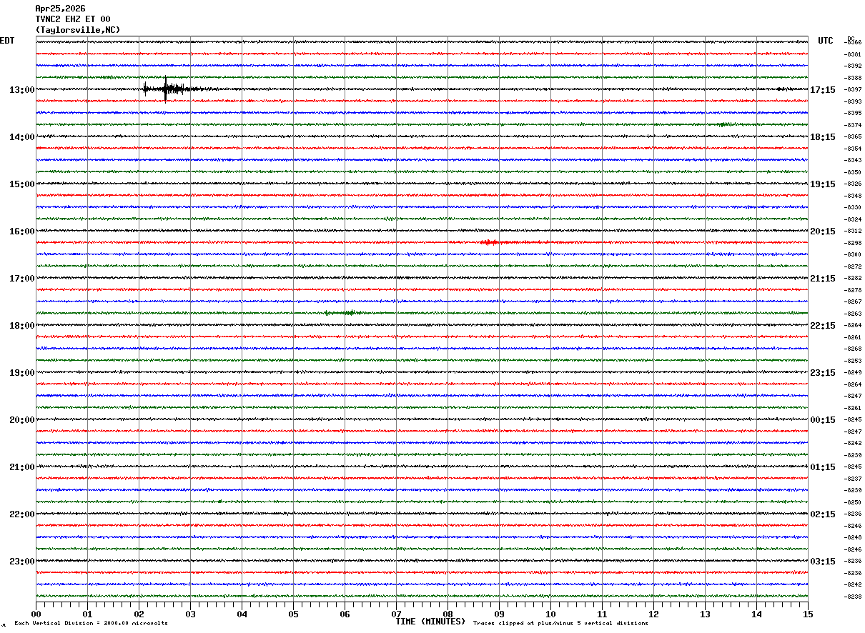Click the x-axis minute label "09"
The width and height of the screenshot is (865, 633).
pos(499,614)
